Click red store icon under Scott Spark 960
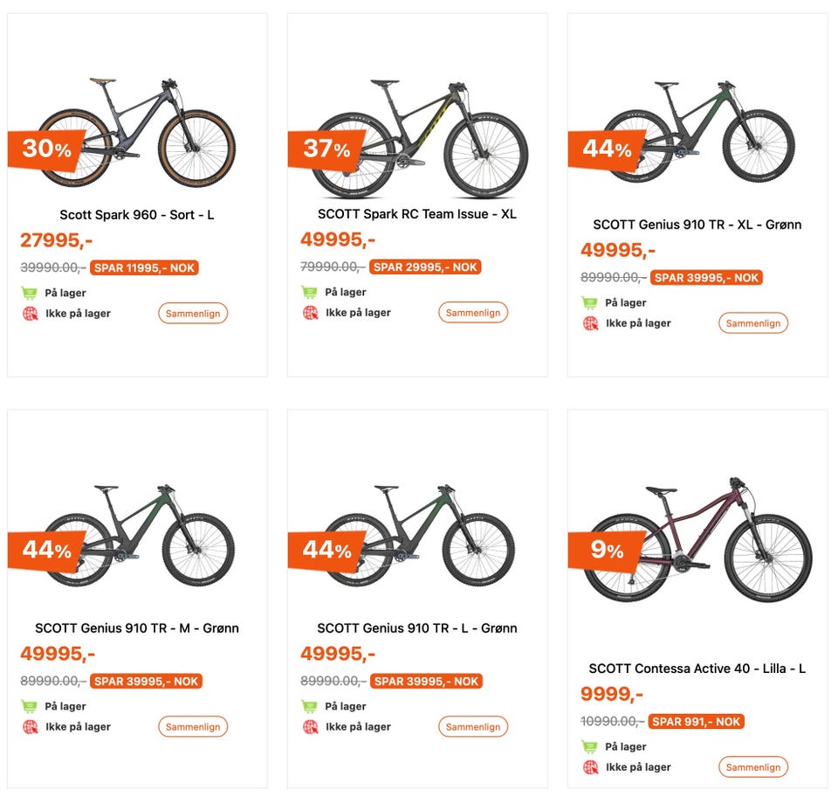The image size is (838, 797). pyautogui.click(x=31, y=313)
